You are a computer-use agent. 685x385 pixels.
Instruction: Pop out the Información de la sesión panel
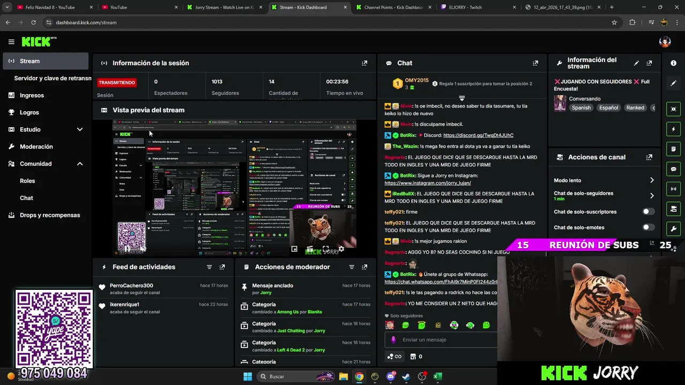tap(364, 63)
